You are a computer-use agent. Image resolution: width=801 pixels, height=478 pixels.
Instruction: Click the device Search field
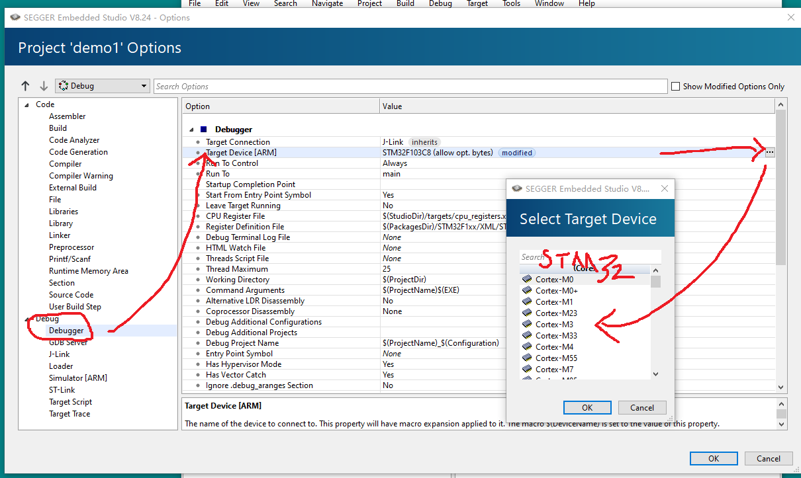(x=590, y=257)
